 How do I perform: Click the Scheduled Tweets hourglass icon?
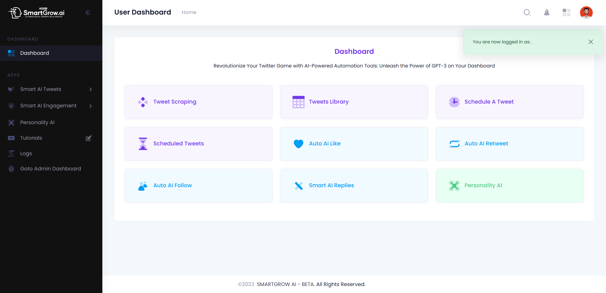(x=143, y=143)
